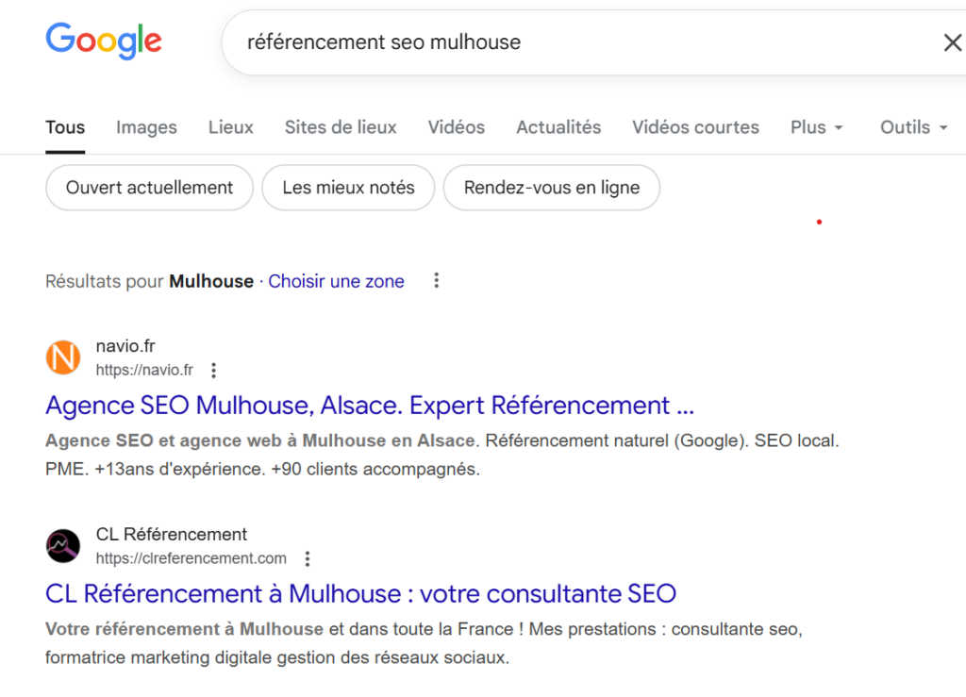Click the CL Référencement favicon

pos(63,546)
